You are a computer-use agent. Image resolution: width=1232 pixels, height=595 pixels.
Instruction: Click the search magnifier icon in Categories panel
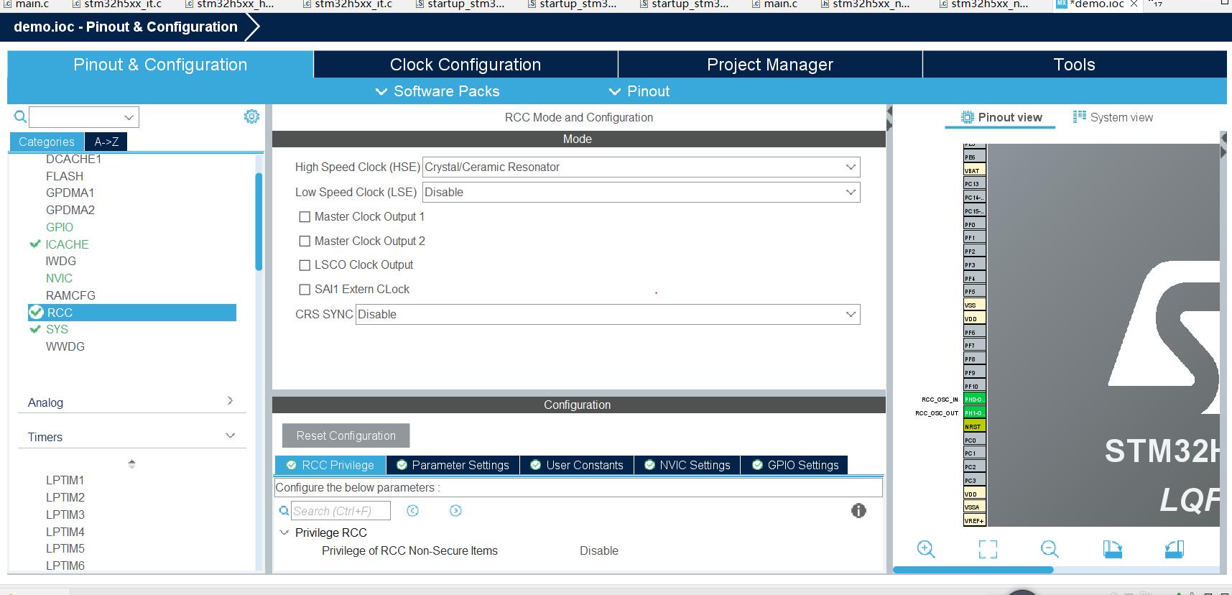20,116
